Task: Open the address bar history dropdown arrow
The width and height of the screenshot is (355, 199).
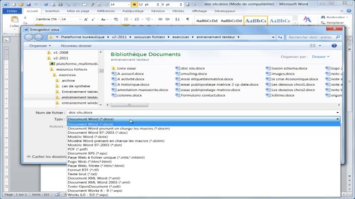Action: [273, 37]
